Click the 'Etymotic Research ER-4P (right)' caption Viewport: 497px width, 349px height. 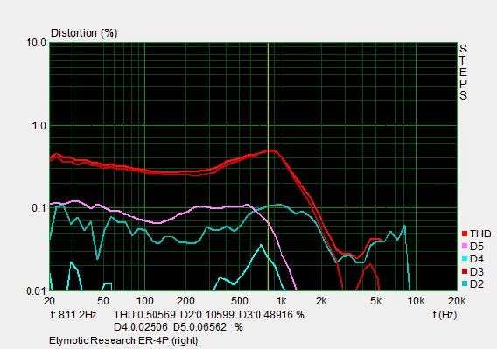tap(123, 341)
